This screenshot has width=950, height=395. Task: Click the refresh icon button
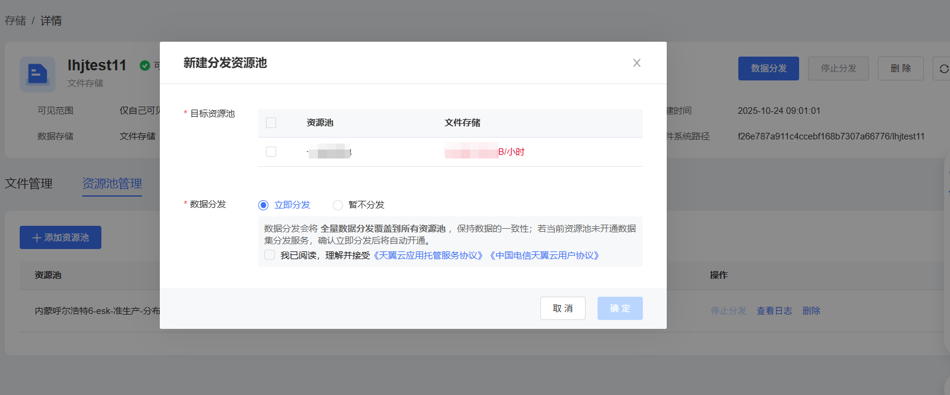pos(943,69)
